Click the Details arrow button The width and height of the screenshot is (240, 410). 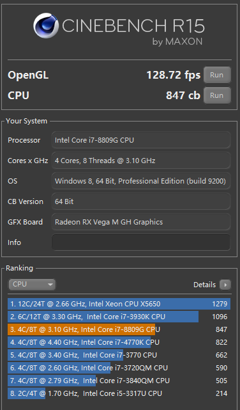(x=225, y=285)
